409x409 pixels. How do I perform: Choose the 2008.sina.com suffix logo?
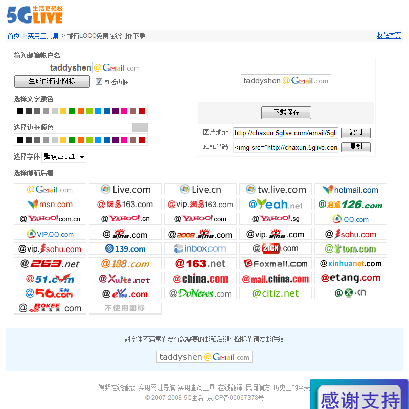(200, 234)
